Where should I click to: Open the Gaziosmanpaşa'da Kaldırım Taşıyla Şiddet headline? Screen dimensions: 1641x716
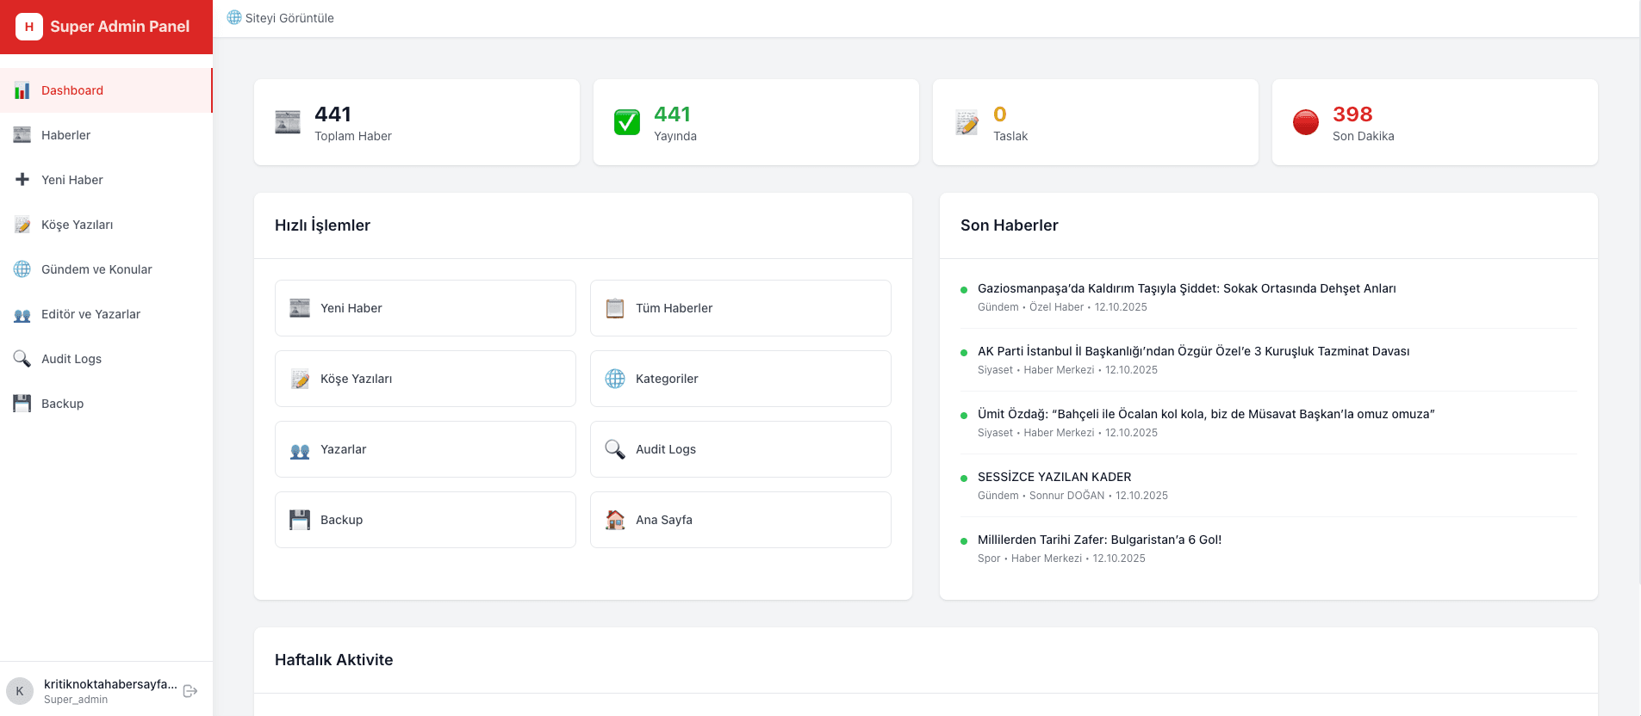1186,288
